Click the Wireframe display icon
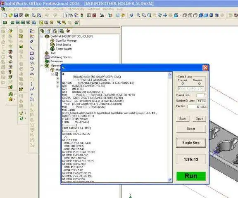The height and width of the screenshot is (198, 238). pyautogui.click(x=185, y=15)
